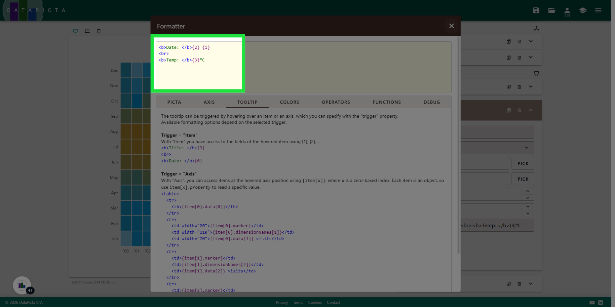The height and width of the screenshot is (307, 615).
Task: Select the TOOLTIP tab
Action: (x=247, y=102)
